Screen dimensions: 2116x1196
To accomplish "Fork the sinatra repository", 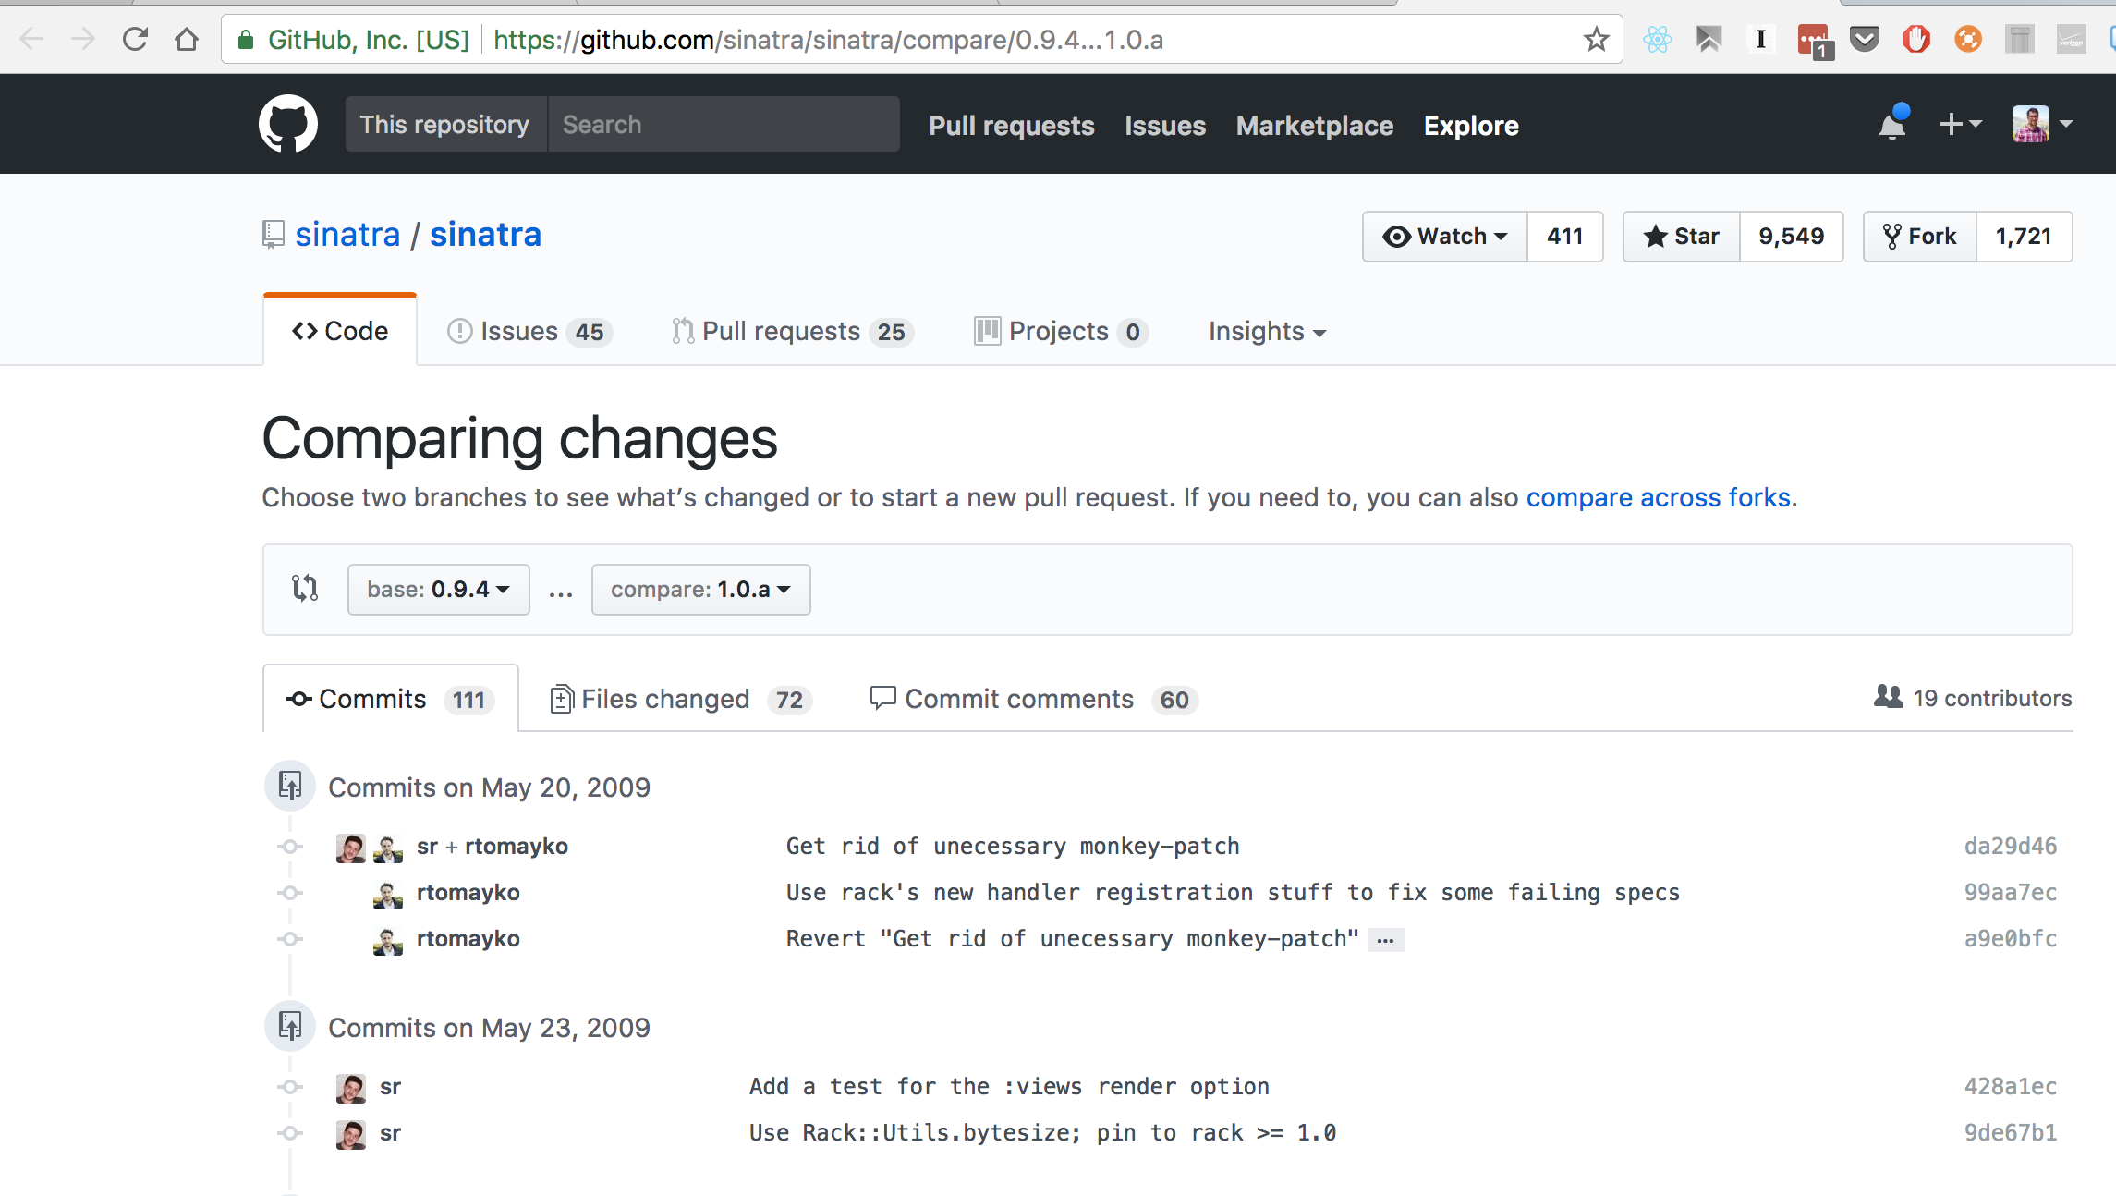I will pyautogui.click(x=1920, y=237).
